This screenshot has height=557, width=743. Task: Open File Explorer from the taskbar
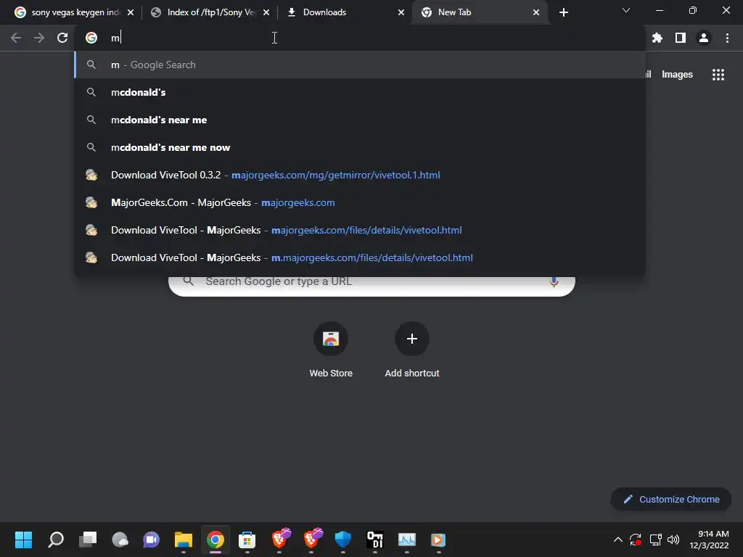click(x=184, y=540)
